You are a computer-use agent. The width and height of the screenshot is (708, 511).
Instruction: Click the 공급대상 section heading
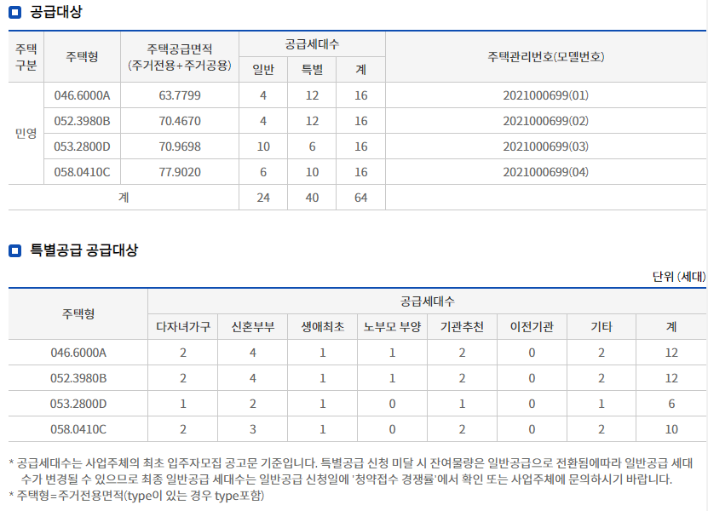point(56,12)
